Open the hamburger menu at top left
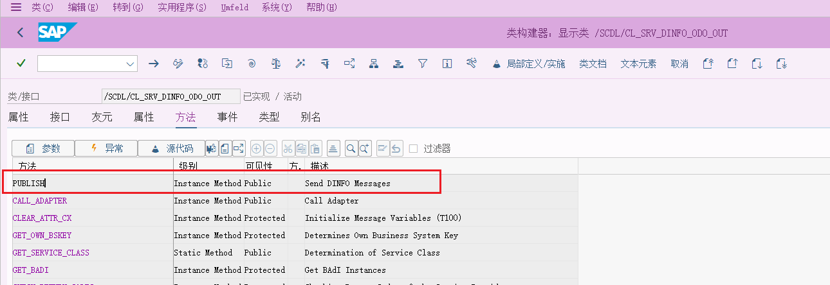Screen dimensions: 830x285 (x=16, y=7)
